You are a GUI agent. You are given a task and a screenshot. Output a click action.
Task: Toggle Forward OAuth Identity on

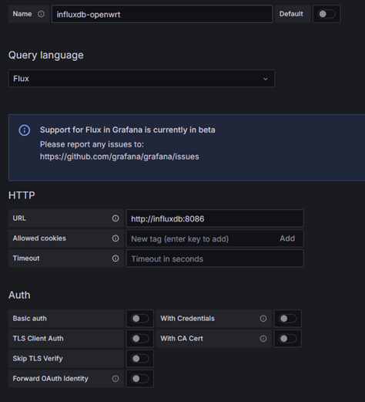(140, 379)
